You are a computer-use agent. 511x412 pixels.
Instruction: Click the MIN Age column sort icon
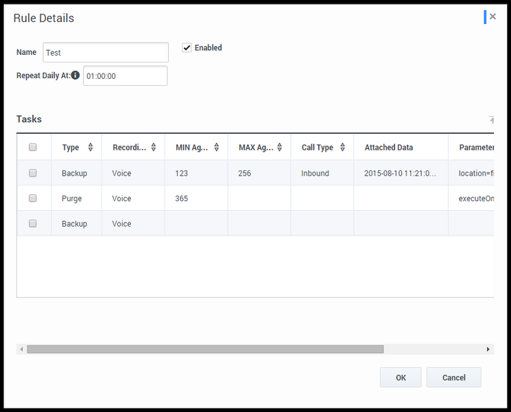point(216,147)
